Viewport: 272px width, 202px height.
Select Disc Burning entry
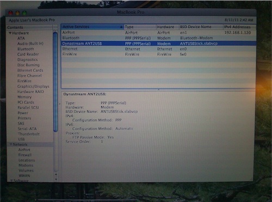tap(28, 65)
